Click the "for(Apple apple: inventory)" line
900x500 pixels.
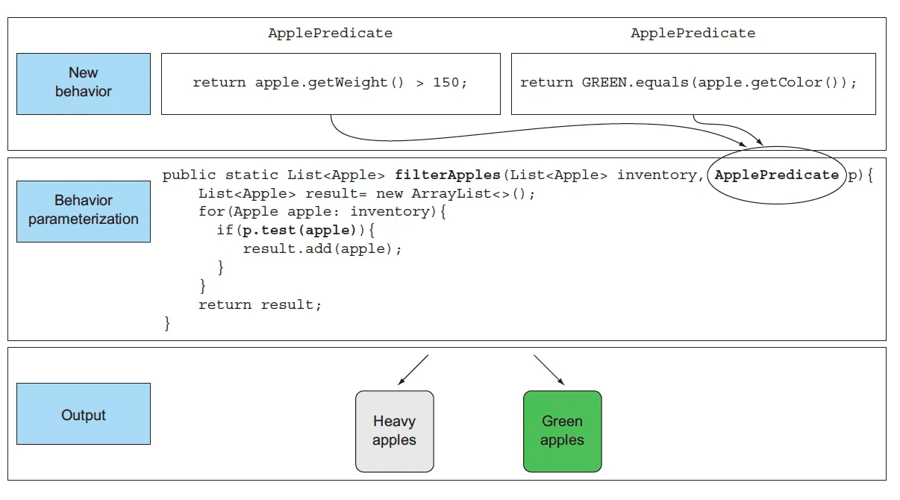coord(322,212)
